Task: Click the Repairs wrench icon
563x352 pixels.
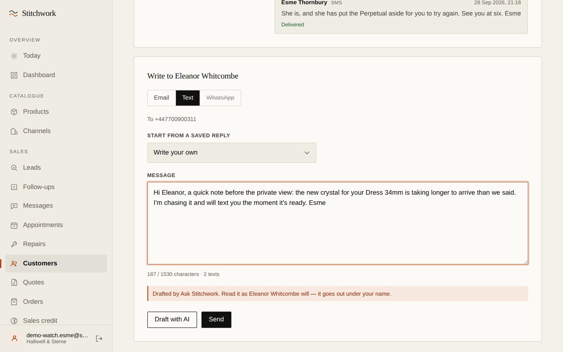Action: click(14, 244)
